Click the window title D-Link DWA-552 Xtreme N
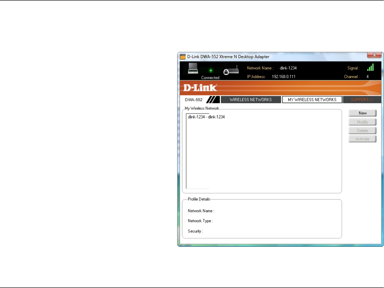Viewport: 384px width, 288px height. pyautogui.click(x=228, y=57)
